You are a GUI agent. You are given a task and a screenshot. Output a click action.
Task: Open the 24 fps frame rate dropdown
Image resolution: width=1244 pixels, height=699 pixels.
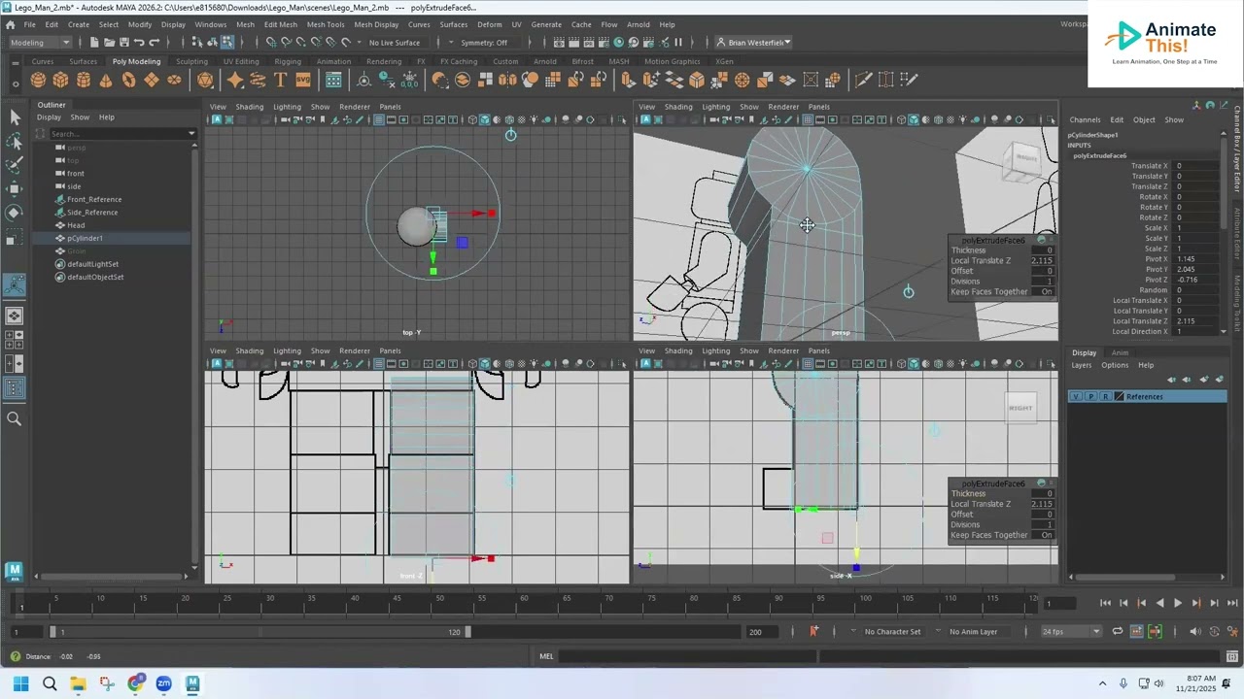click(1071, 631)
